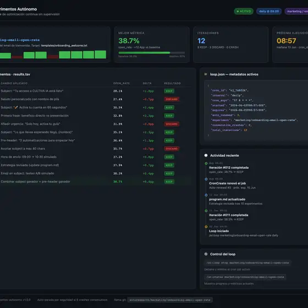The height and width of the screenshot is (308, 308).
Task: Click KEEP badge for 'Lo que llevas esperando' row
Action: pos(169,132)
